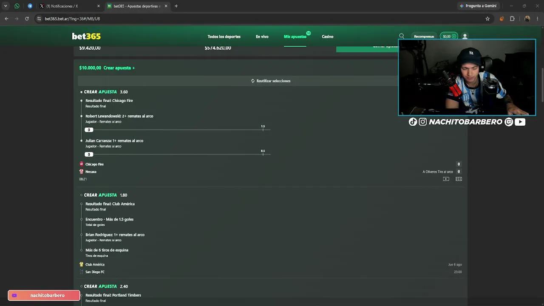Click the Crear Apuesta 2.40 heading

tap(106, 286)
